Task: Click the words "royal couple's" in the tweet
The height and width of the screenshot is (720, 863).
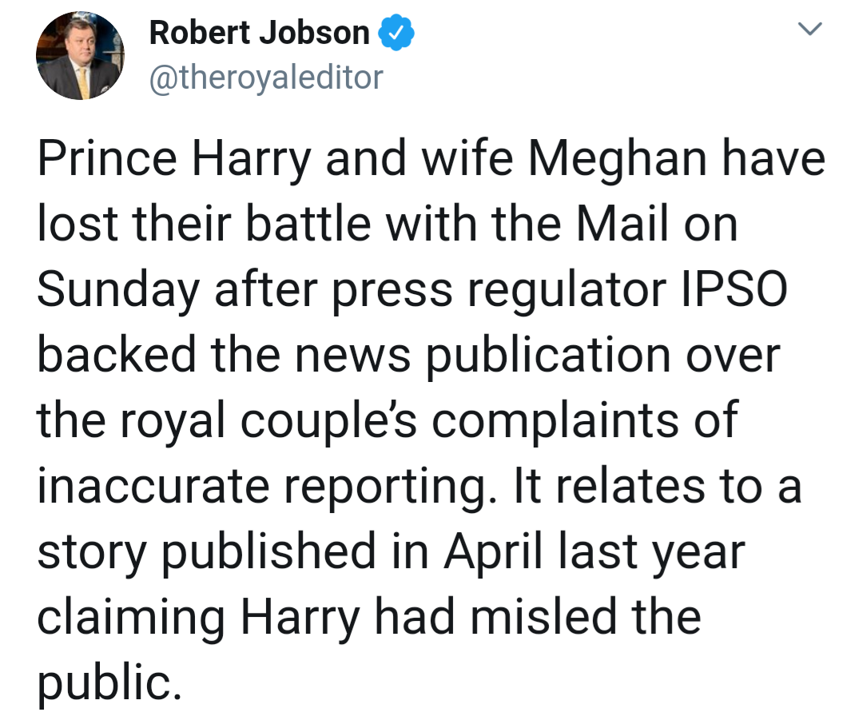Action: 265,422
